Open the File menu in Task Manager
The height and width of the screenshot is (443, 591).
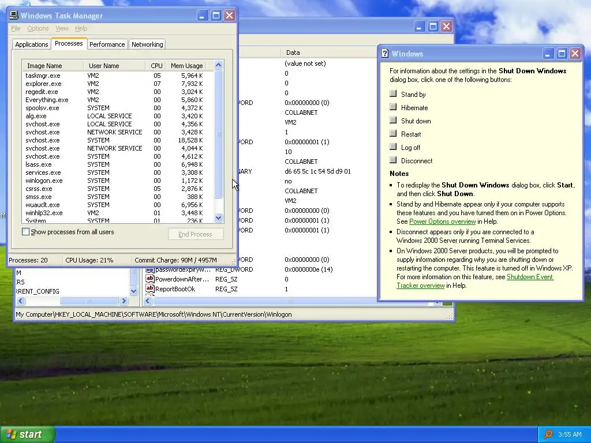(x=16, y=28)
